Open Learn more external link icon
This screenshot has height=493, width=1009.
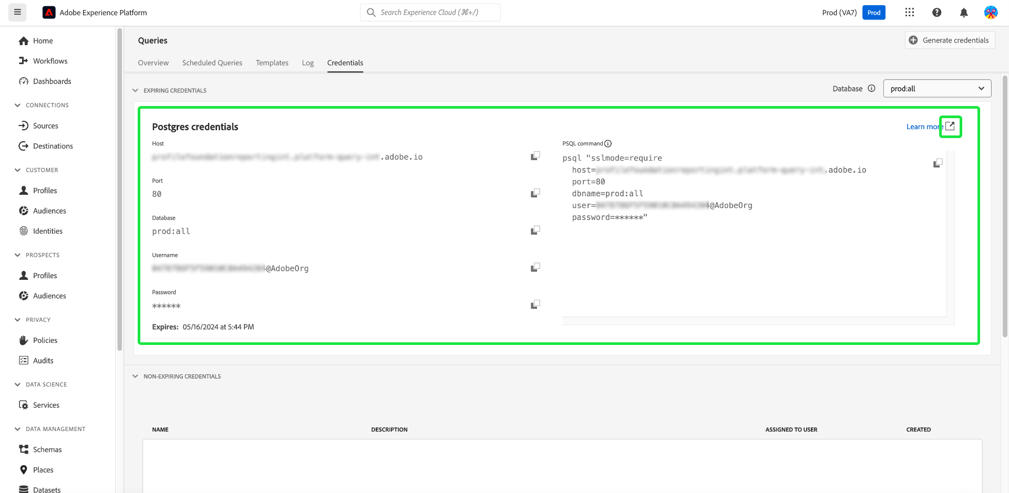(x=950, y=127)
